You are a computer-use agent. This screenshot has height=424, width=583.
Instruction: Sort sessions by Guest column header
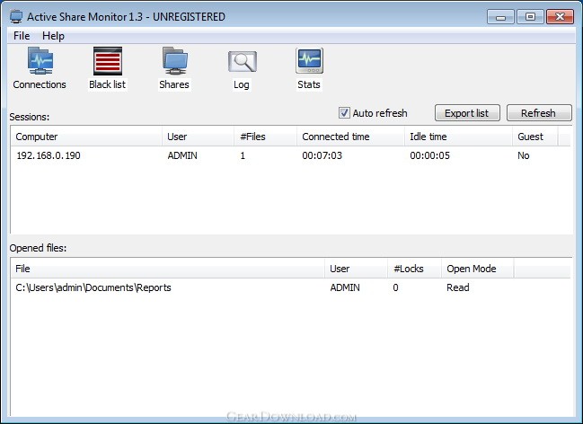click(x=535, y=137)
